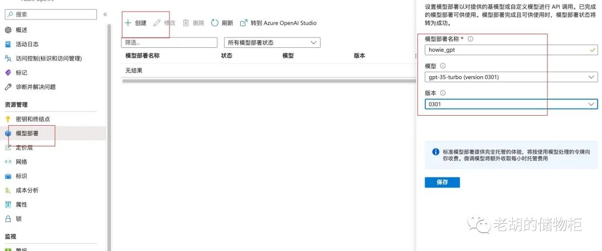Click the 刷新 refresh icon
This screenshot has height=251, width=602.
click(215, 23)
